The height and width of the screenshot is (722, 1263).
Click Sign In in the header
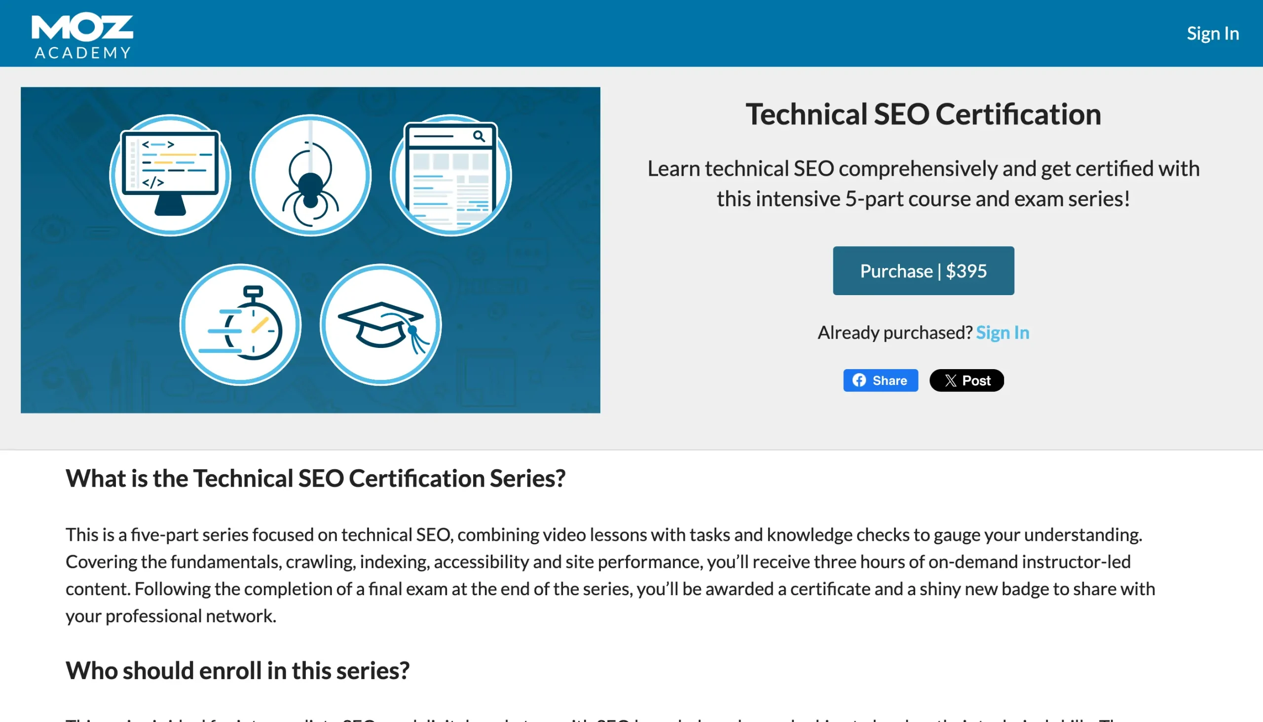pos(1212,34)
